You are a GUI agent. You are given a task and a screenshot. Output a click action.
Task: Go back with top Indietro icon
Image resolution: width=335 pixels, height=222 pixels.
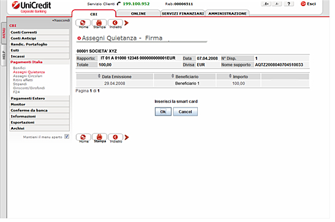point(115,23)
